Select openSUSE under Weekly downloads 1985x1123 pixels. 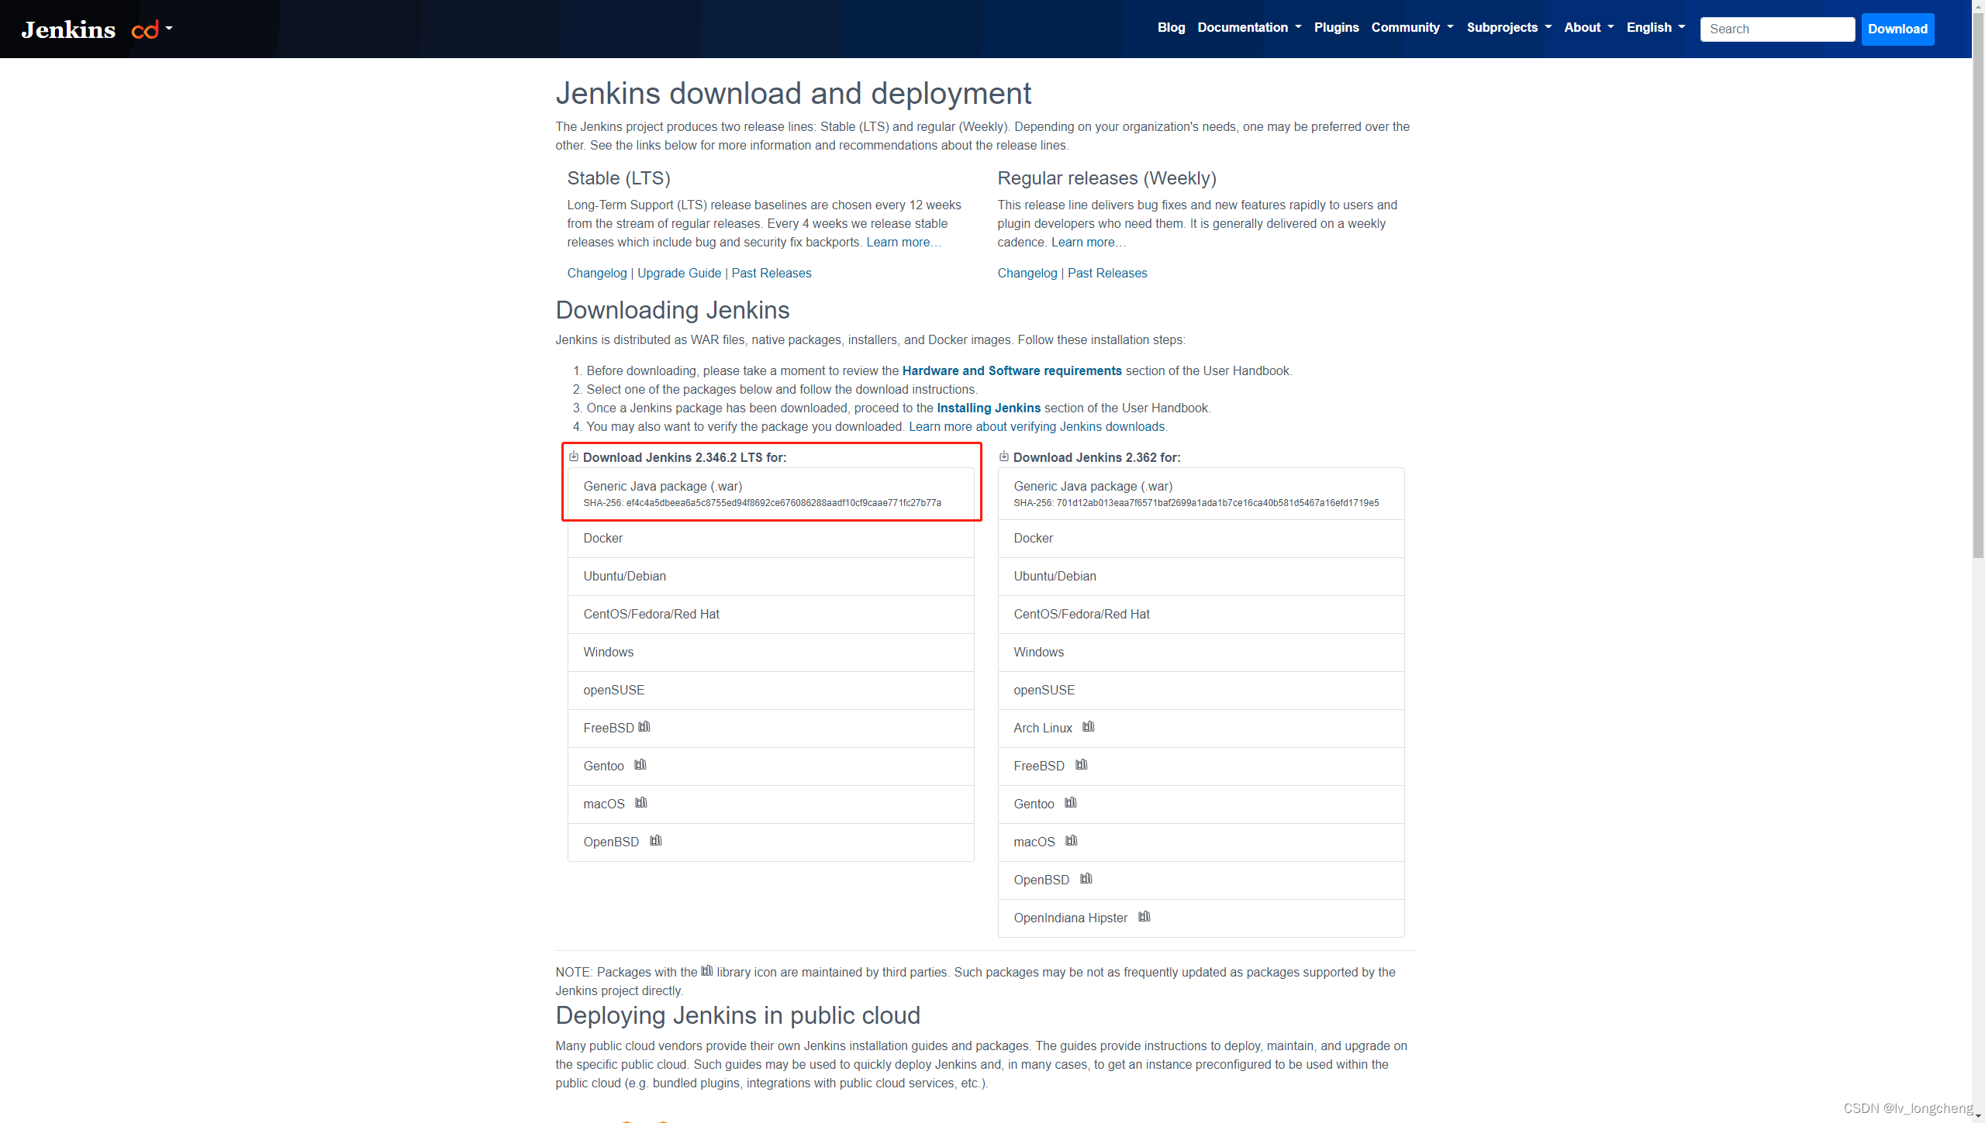pos(1201,691)
